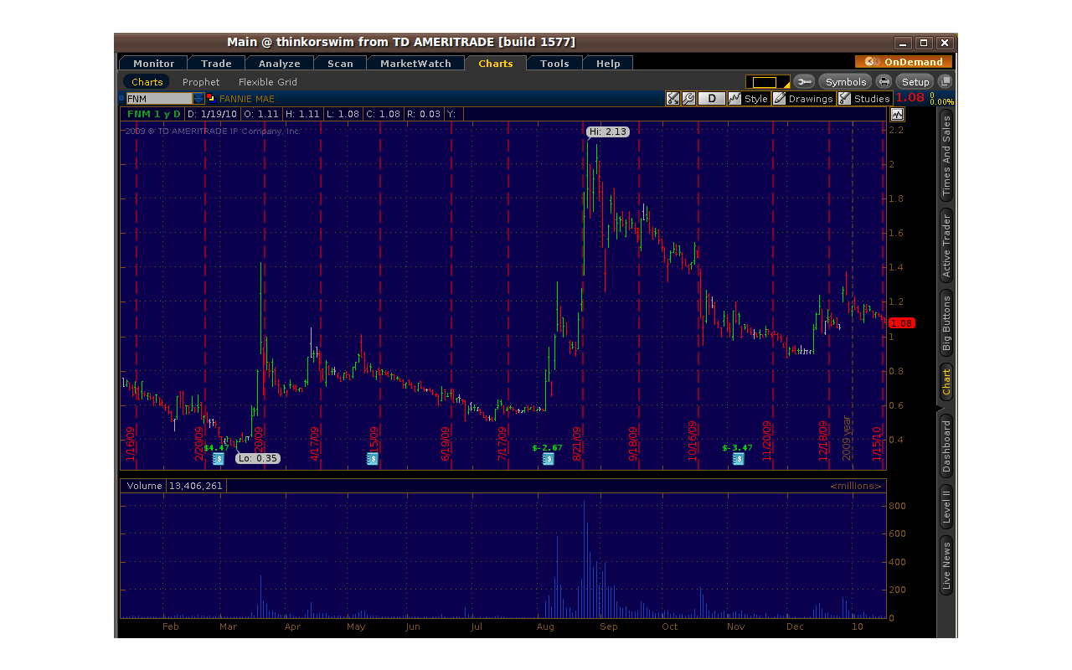The height and width of the screenshot is (670, 1072).
Task: Open the chart grid layout selector
Action: pyautogui.click(x=767, y=81)
